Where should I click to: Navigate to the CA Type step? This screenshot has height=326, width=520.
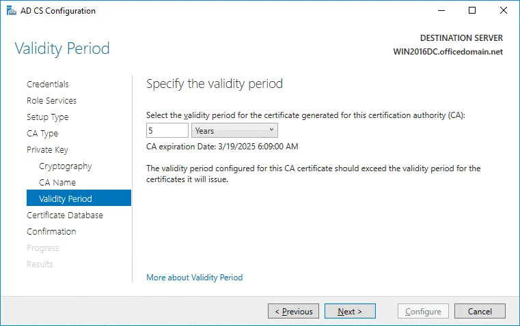click(x=42, y=133)
